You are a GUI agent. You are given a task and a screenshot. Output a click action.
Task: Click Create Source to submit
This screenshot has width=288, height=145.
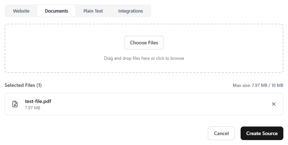pos(262,134)
